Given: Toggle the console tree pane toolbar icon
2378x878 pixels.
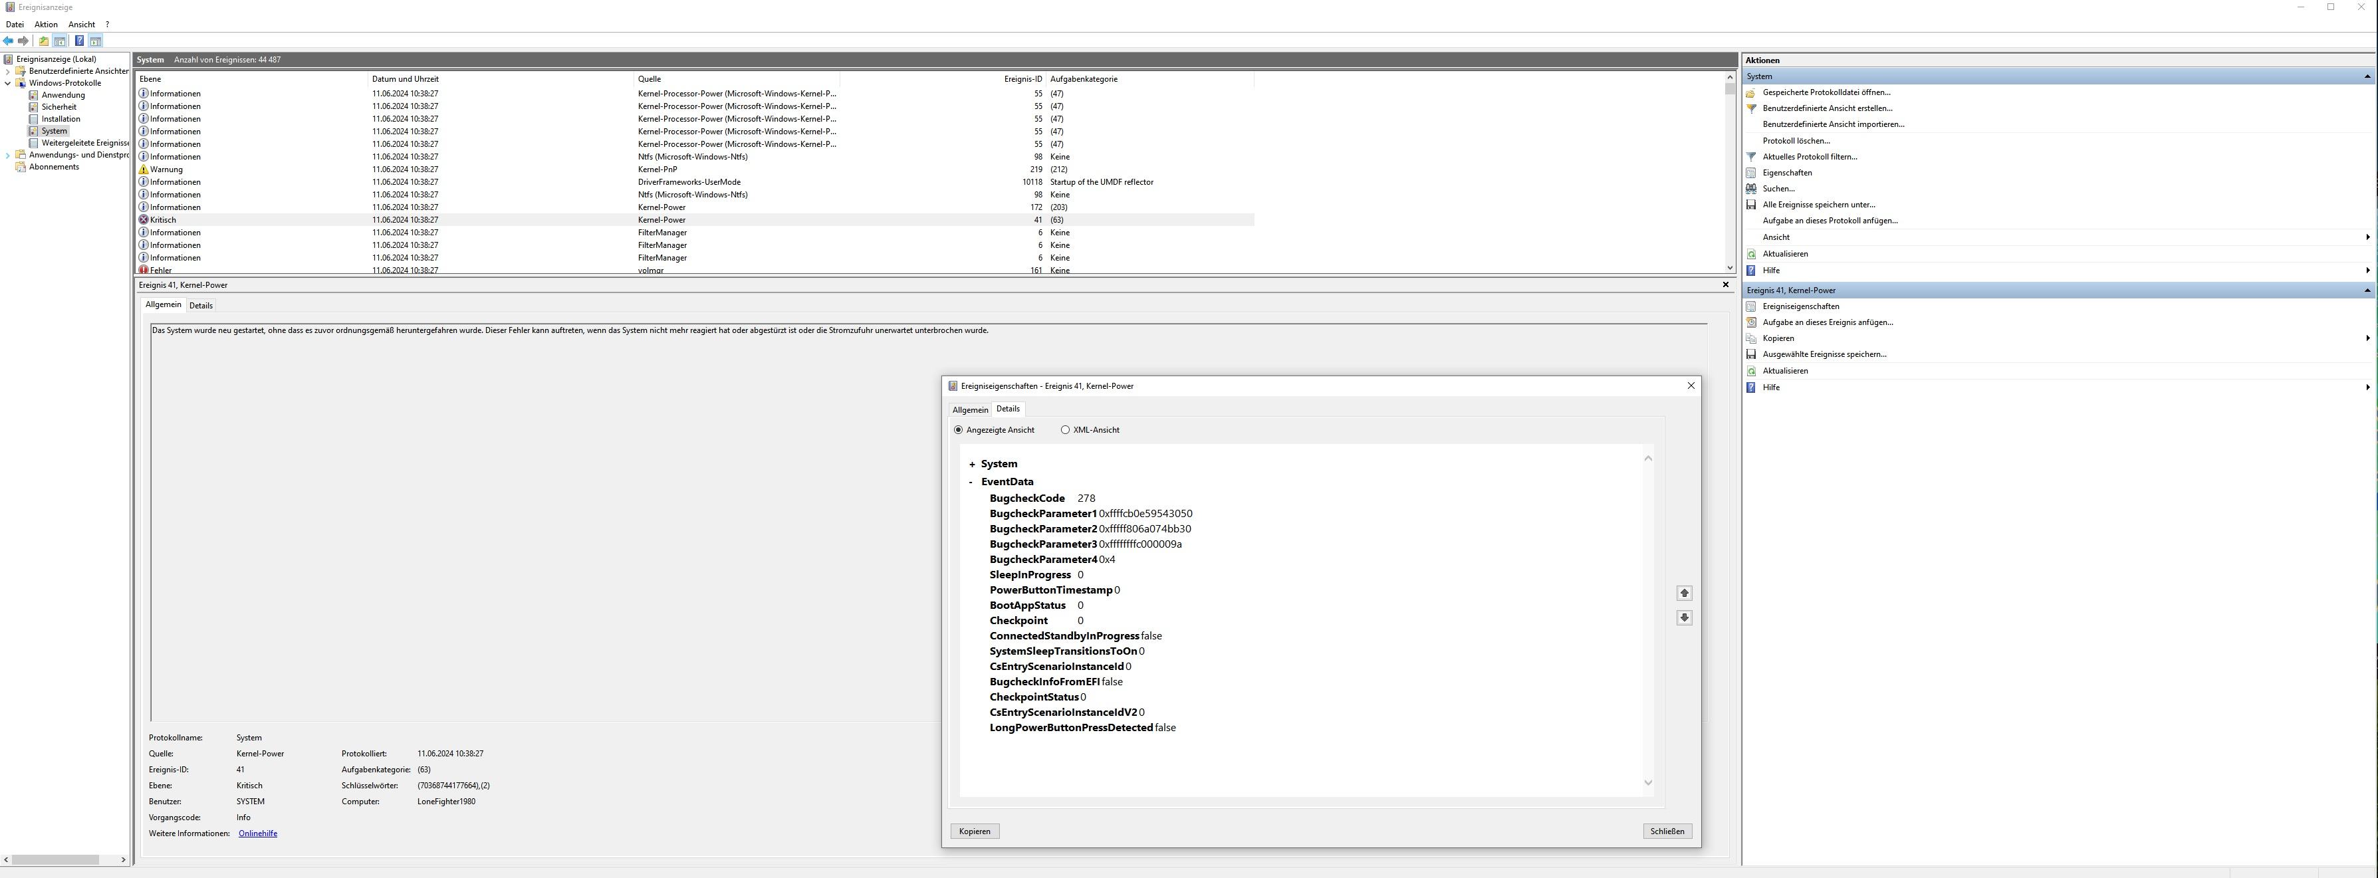Looking at the screenshot, I should point(60,41).
